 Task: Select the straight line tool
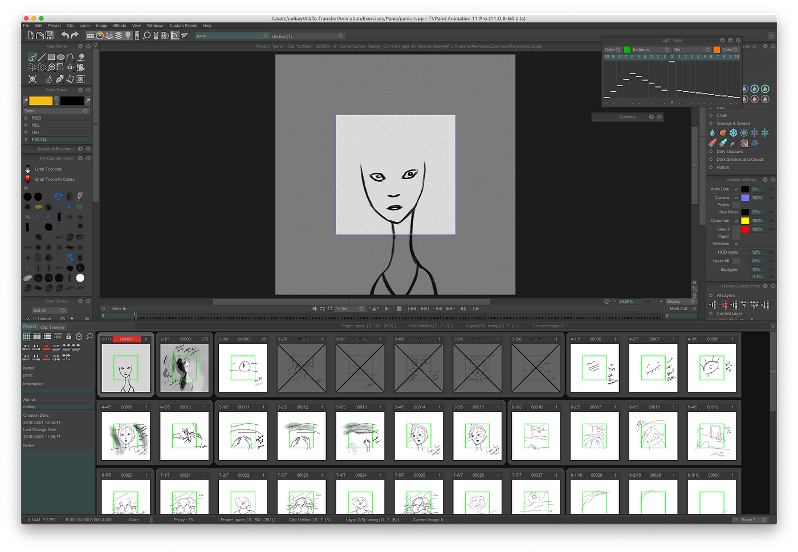42,57
